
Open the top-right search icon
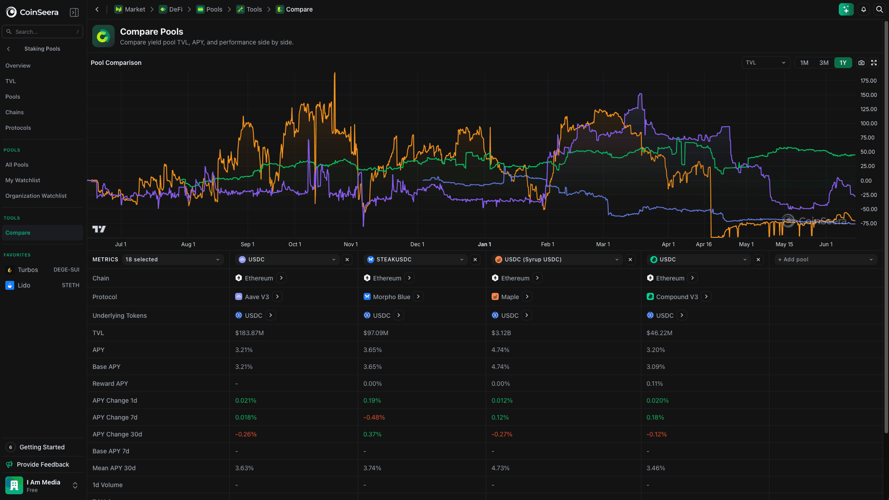click(x=879, y=9)
